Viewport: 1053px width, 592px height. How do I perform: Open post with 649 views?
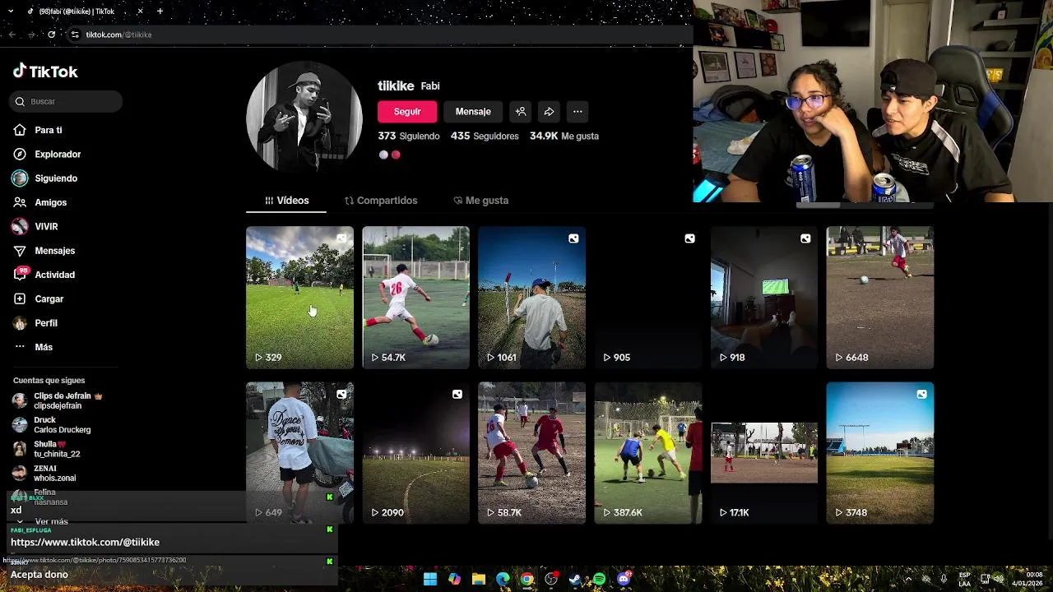tap(299, 452)
